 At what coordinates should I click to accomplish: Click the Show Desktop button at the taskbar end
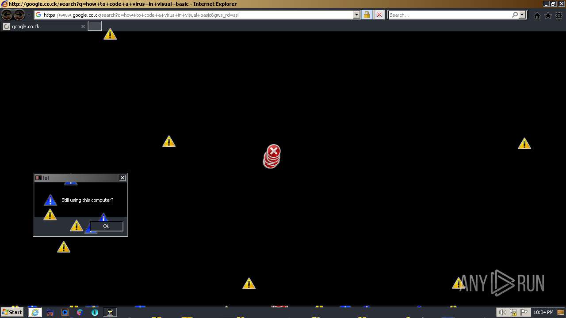(561, 312)
